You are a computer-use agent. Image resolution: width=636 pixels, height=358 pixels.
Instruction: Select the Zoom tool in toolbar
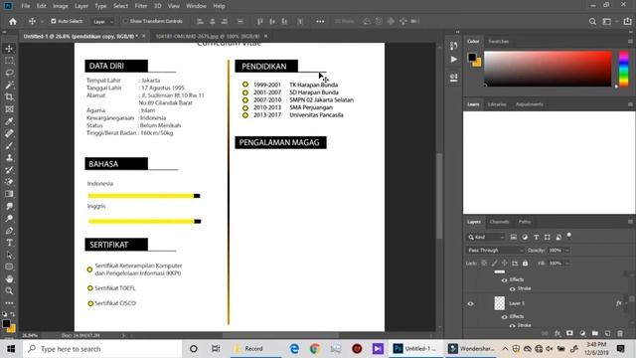[x=9, y=291]
